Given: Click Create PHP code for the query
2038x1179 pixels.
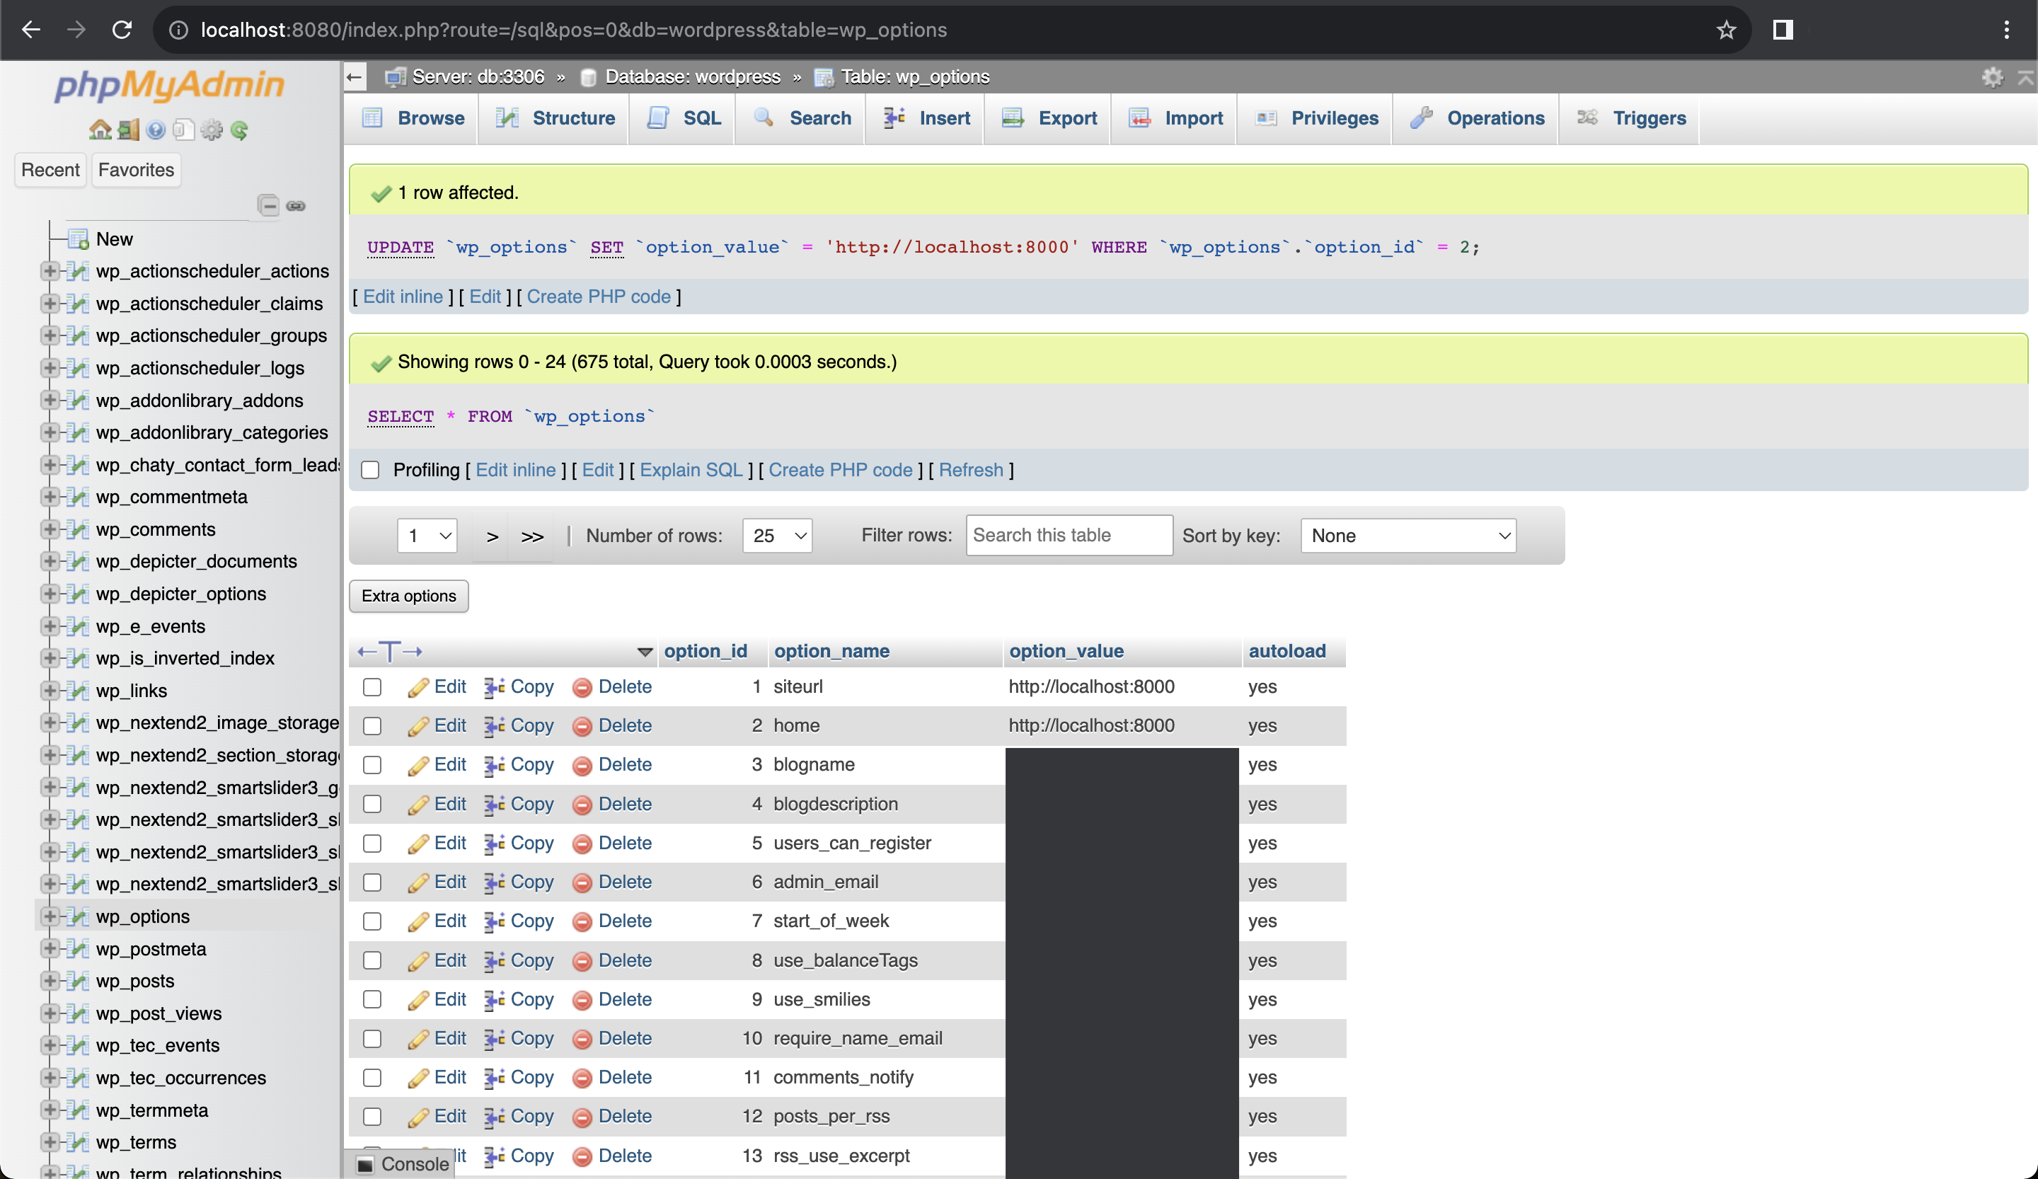Looking at the screenshot, I should click(x=839, y=468).
